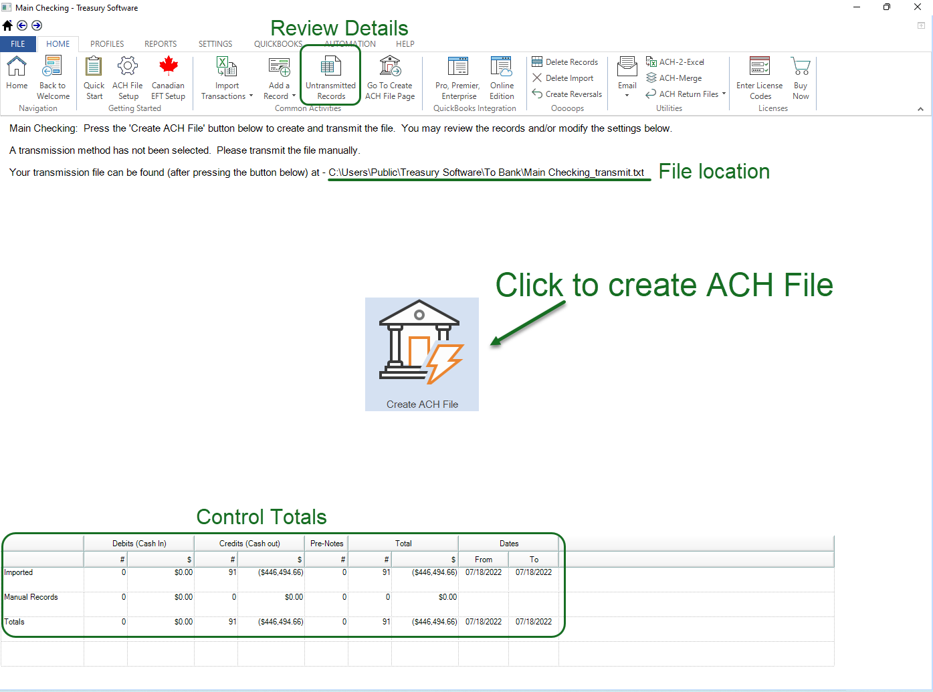This screenshot has width=933, height=692.
Task: Click back arrow in quick access toolbar
Action: click(x=22, y=25)
